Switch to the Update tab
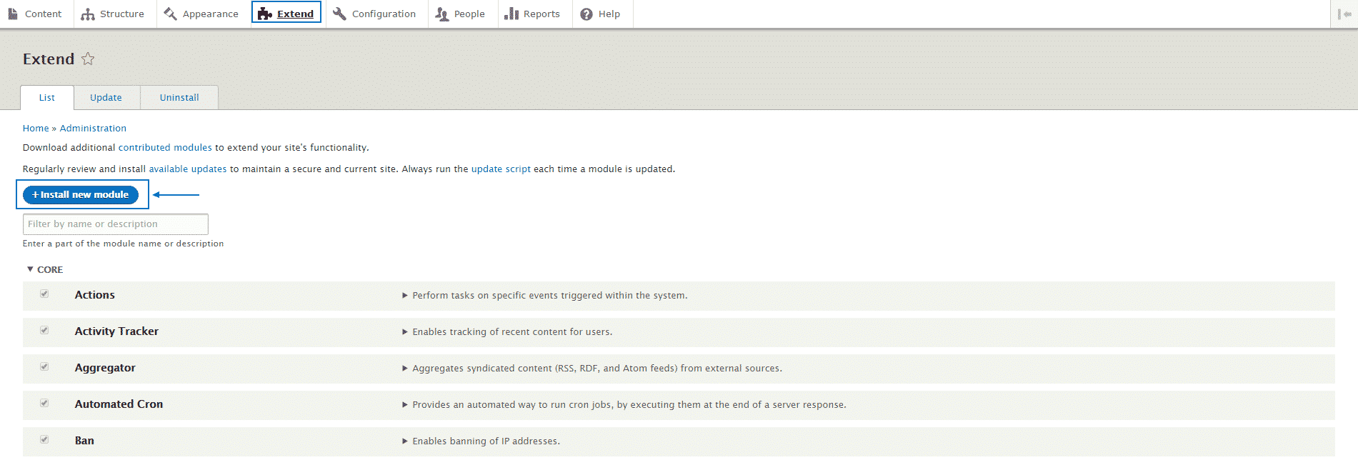Screen dimensions: 1358x460 coord(106,98)
